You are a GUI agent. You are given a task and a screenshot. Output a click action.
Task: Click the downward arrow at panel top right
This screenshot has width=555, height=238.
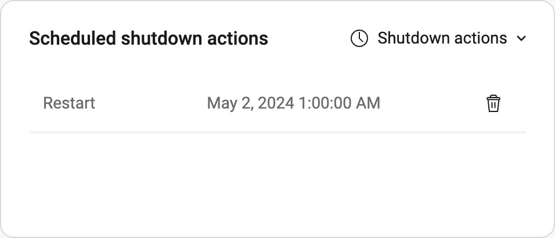point(521,38)
